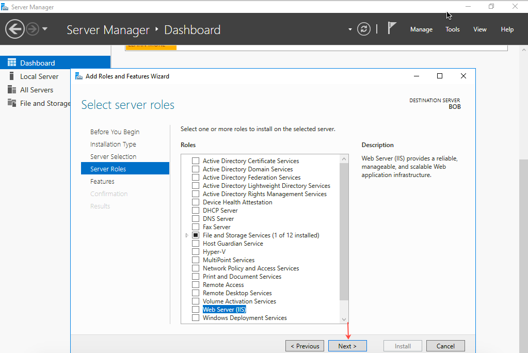Check DNS Server role
This screenshot has width=528, height=353.
click(195, 219)
